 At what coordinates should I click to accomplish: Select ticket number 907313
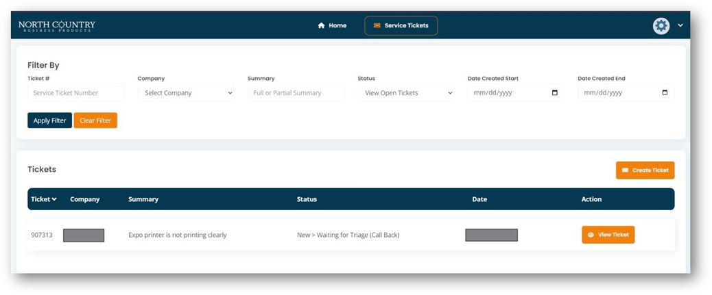point(42,235)
